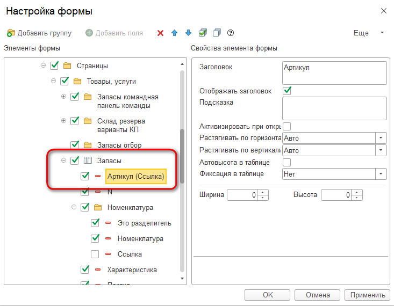The width and height of the screenshot is (394, 306).
Task: Click the Заголовок text field
Action: (334, 73)
